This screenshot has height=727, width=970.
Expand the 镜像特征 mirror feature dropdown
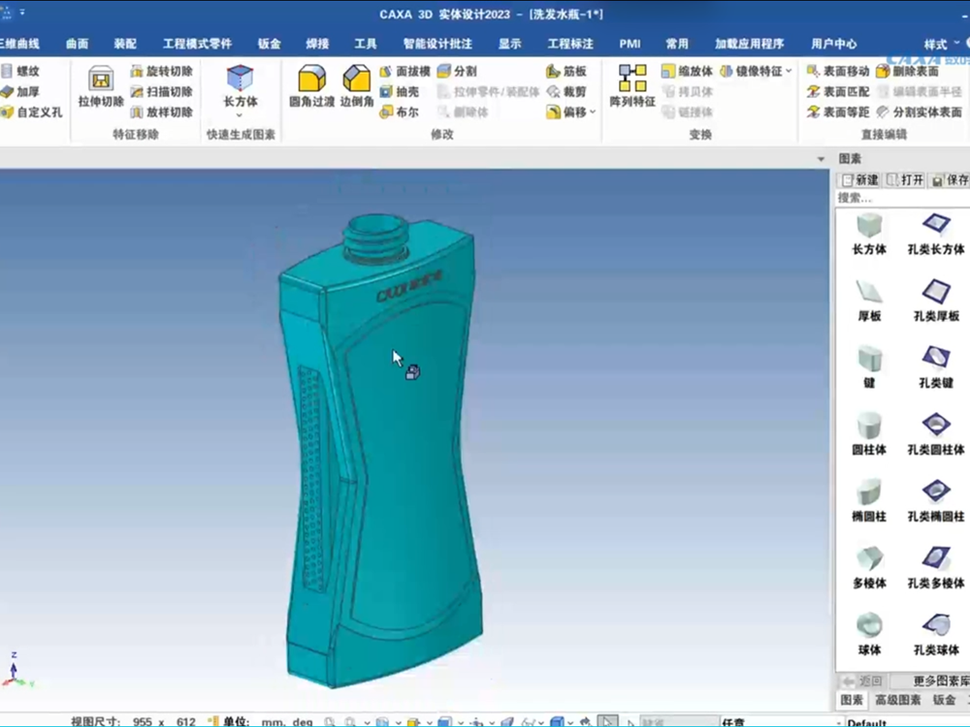coord(789,72)
